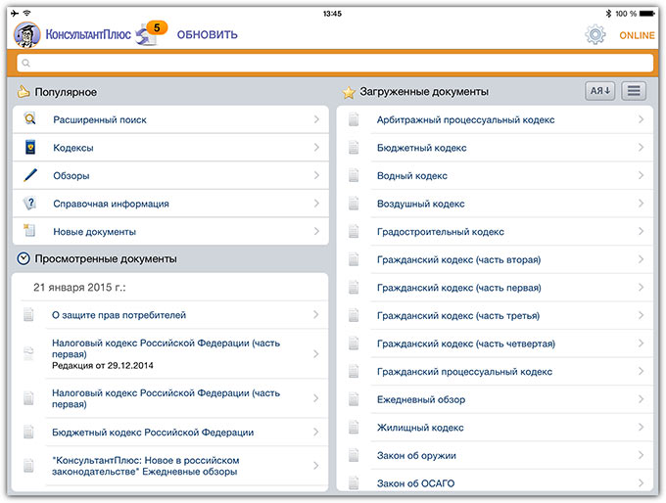This screenshot has width=666, height=503.
Task: Click the document icon for Бюджетный кодекс
Action: pyautogui.click(x=354, y=148)
